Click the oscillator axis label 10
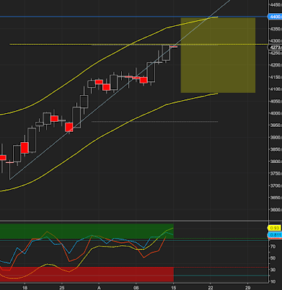The image size is (282, 290). [273, 281]
